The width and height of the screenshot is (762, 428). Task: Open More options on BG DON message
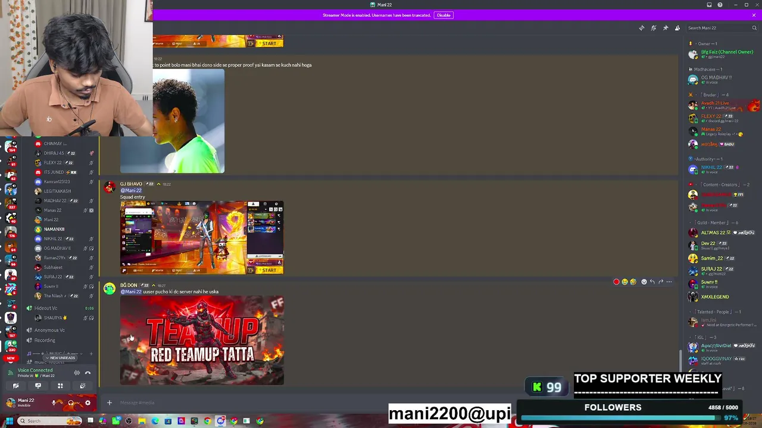tap(669, 282)
